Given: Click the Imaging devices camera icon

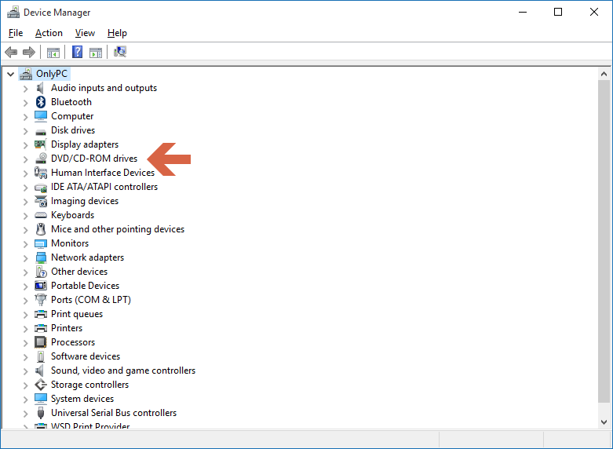Looking at the screenshot, I should 41,201.
